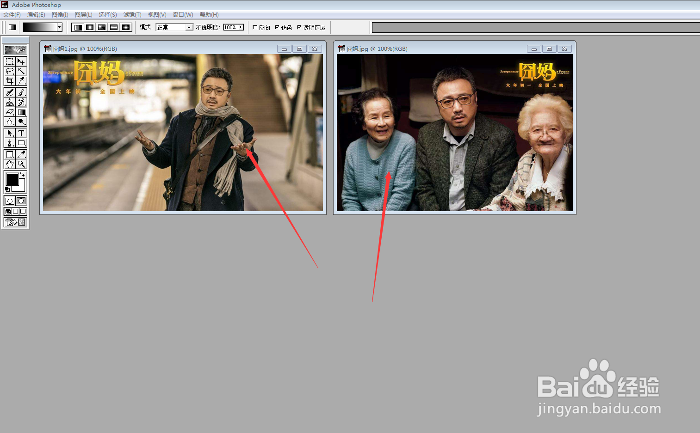This screenshot has width=700, height=433.
Task: Choose the Angle gradient style
Action: pos(102,27)
